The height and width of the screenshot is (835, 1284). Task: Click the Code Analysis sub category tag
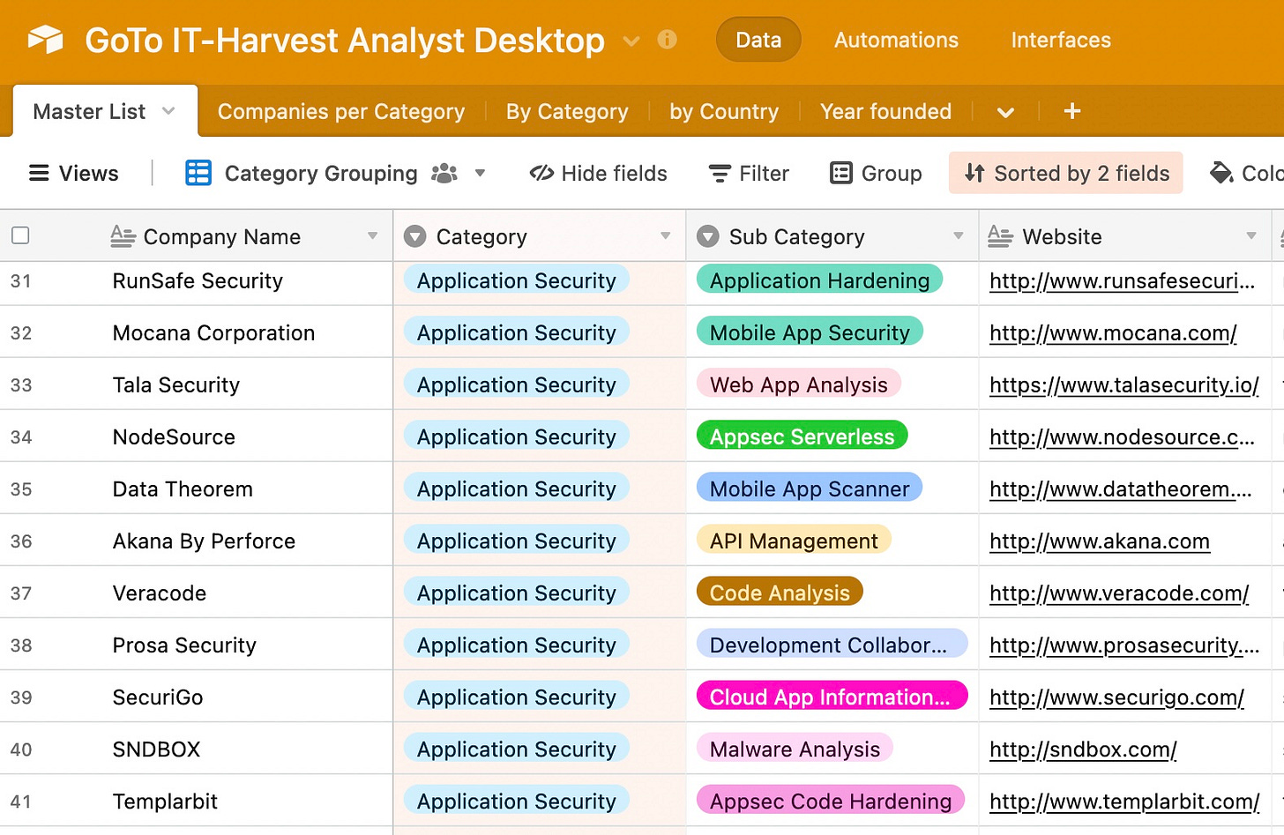pos(780,593)
